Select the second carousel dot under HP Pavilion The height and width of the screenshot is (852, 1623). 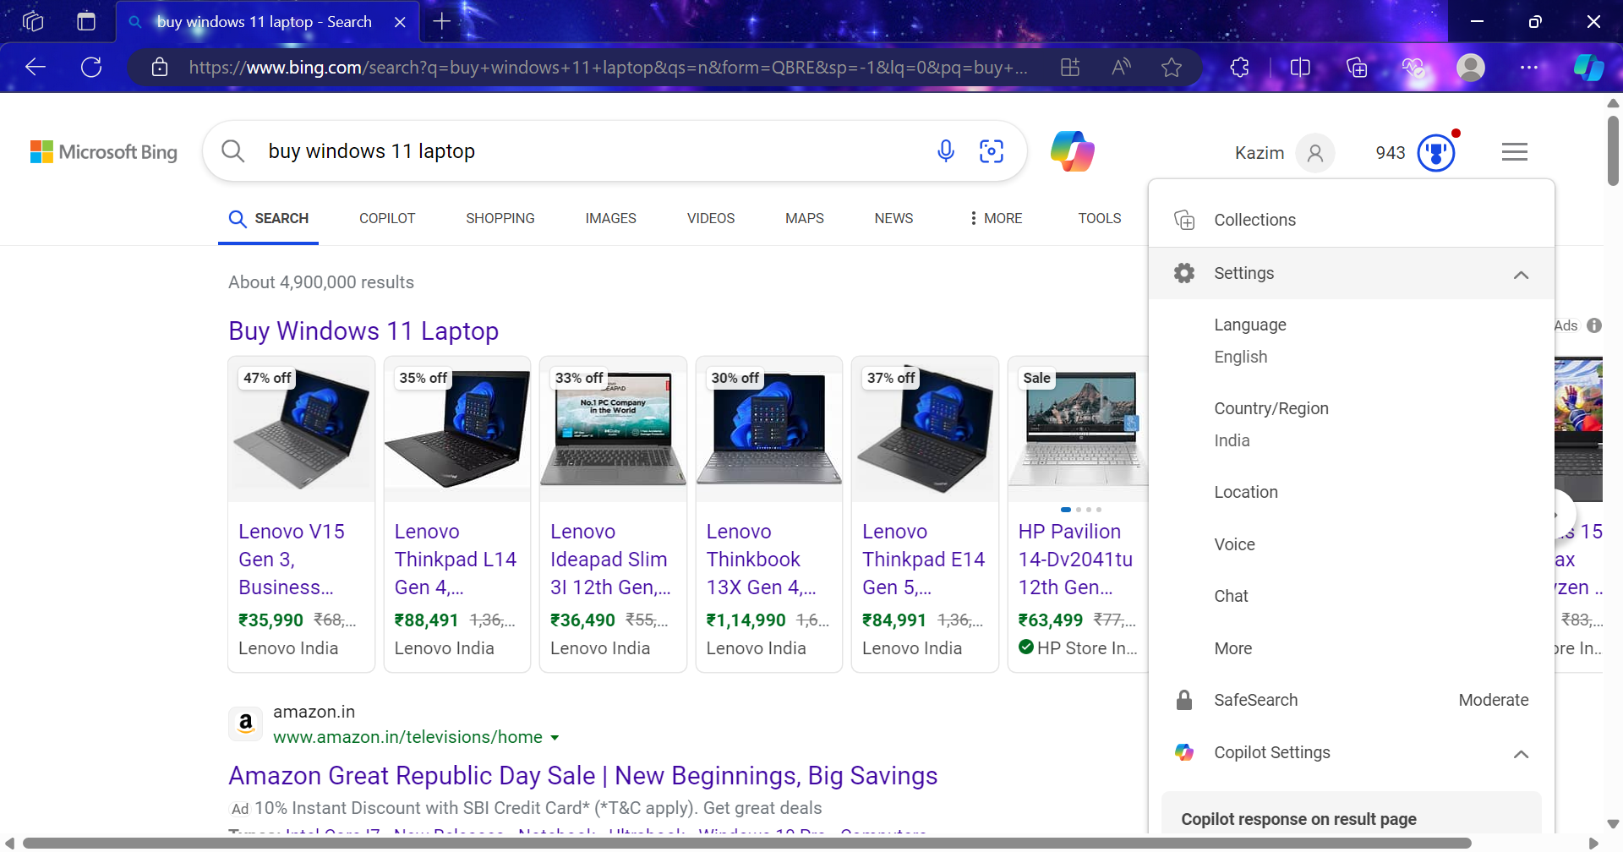coord(1077,510)
